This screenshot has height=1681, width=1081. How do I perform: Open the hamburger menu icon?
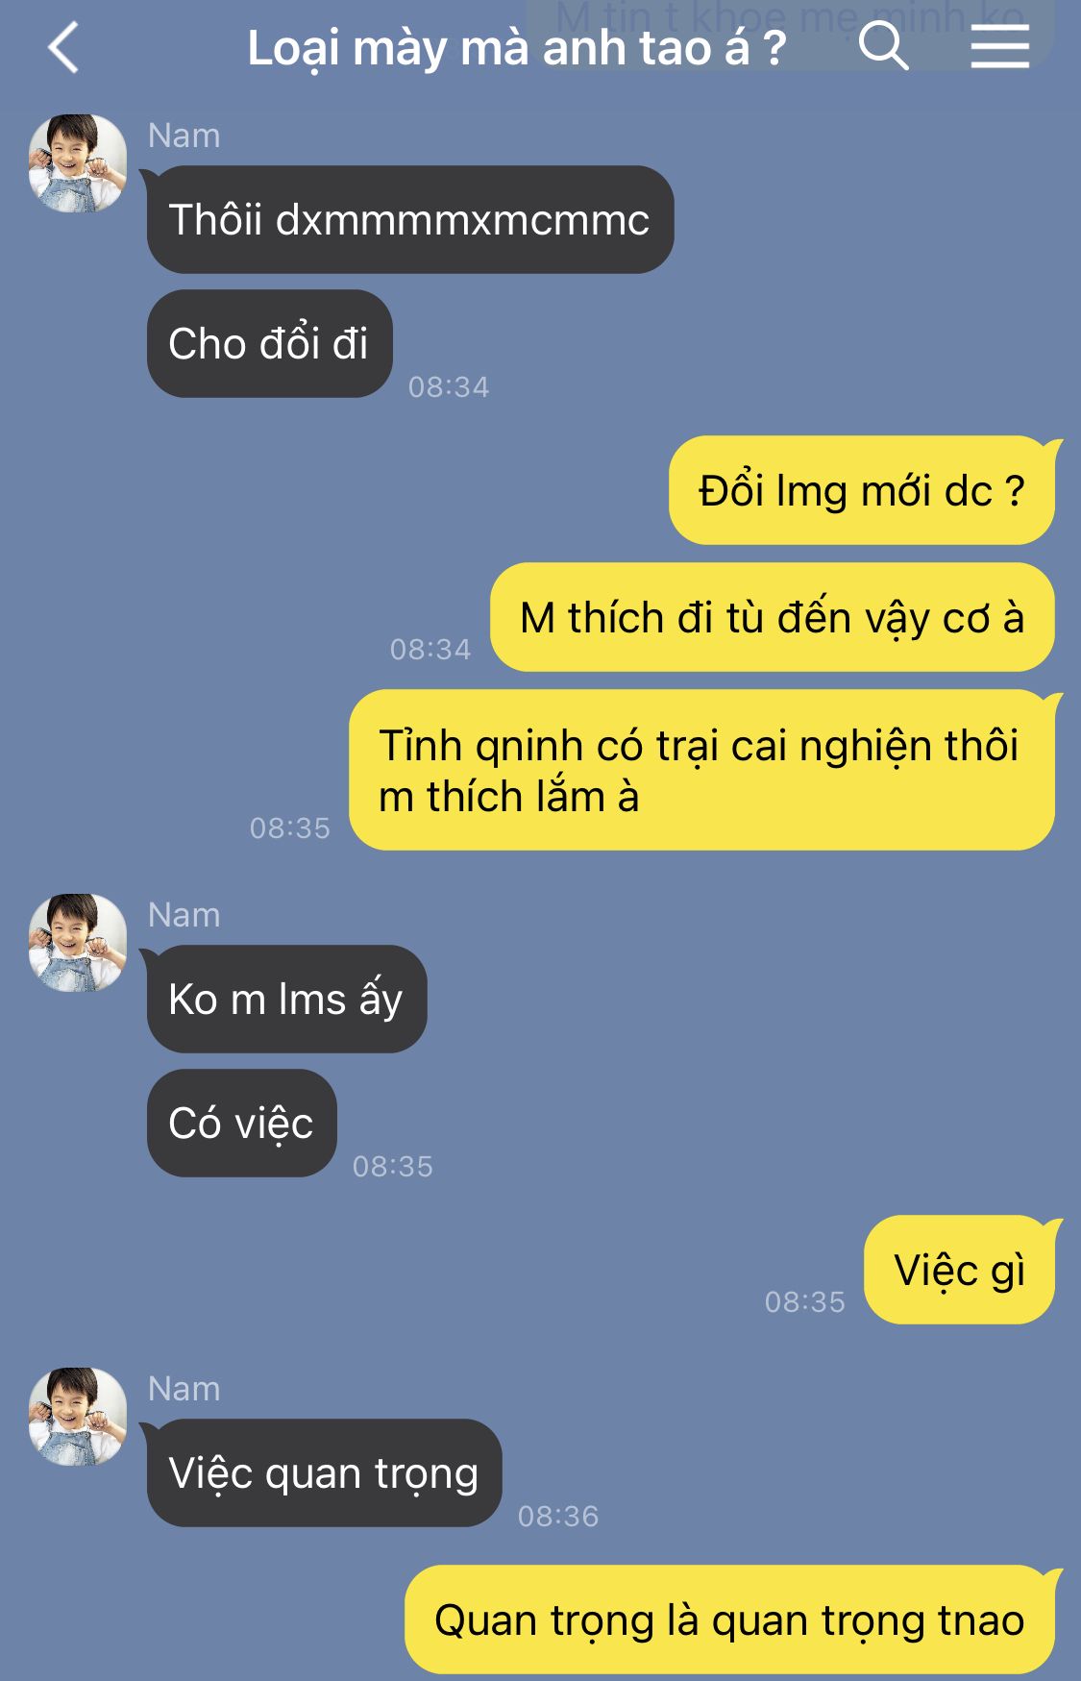click(x=999, y=47)
